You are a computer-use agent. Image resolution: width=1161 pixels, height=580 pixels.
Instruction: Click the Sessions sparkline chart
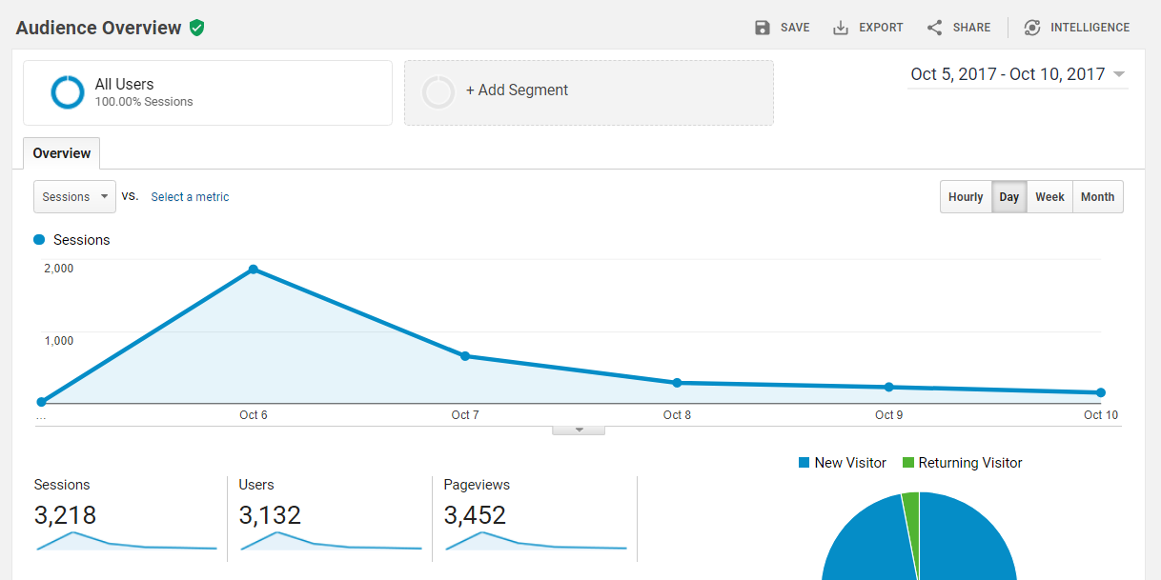[x=127, y=540]
